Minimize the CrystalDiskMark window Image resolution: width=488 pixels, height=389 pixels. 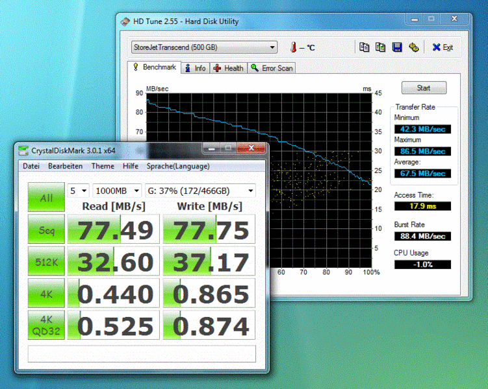[212, 148]
